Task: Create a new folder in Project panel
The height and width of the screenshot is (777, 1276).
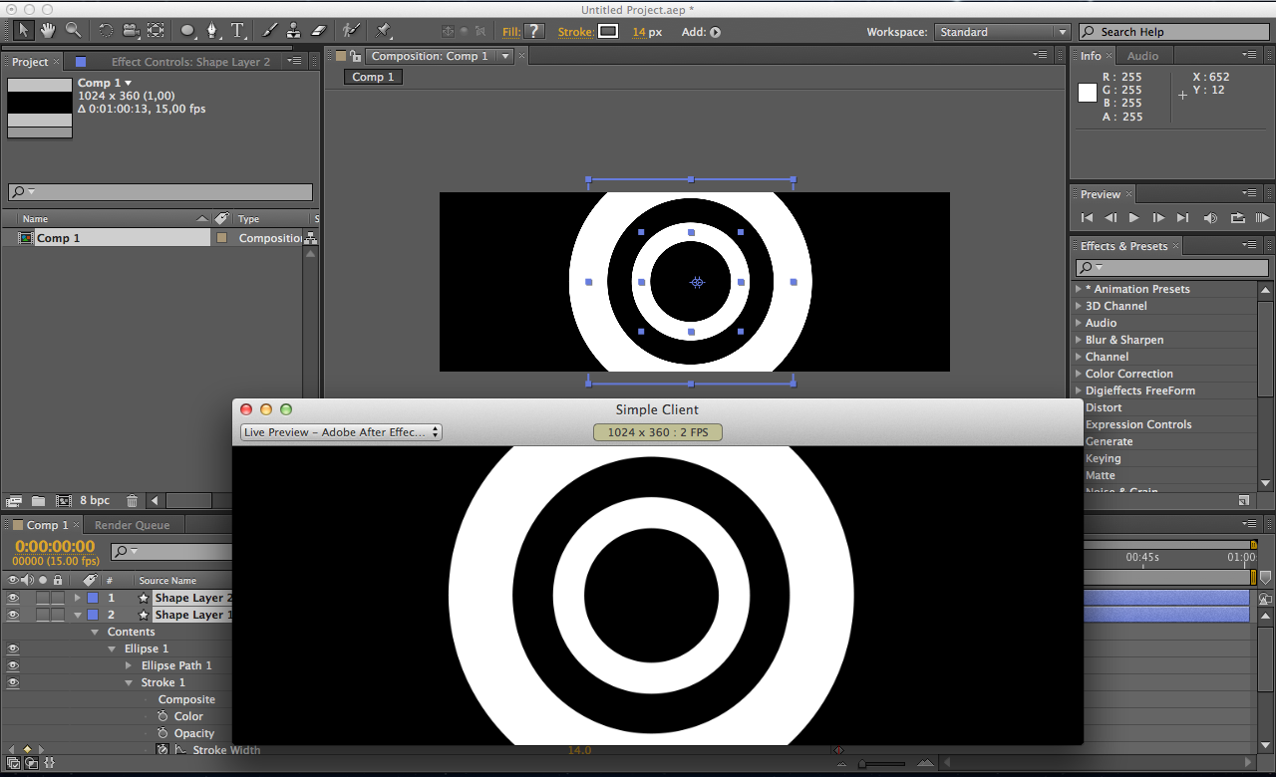Action: [x=38, y=501]
